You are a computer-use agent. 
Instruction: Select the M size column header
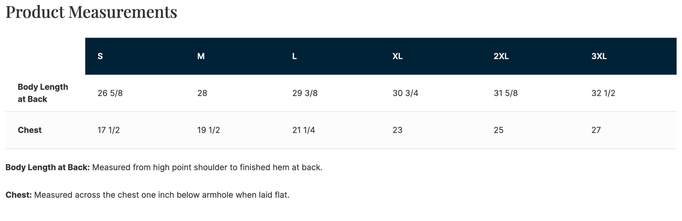pos(201,56)
